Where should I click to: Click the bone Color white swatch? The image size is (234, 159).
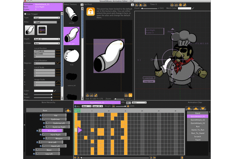pos(43,91)
